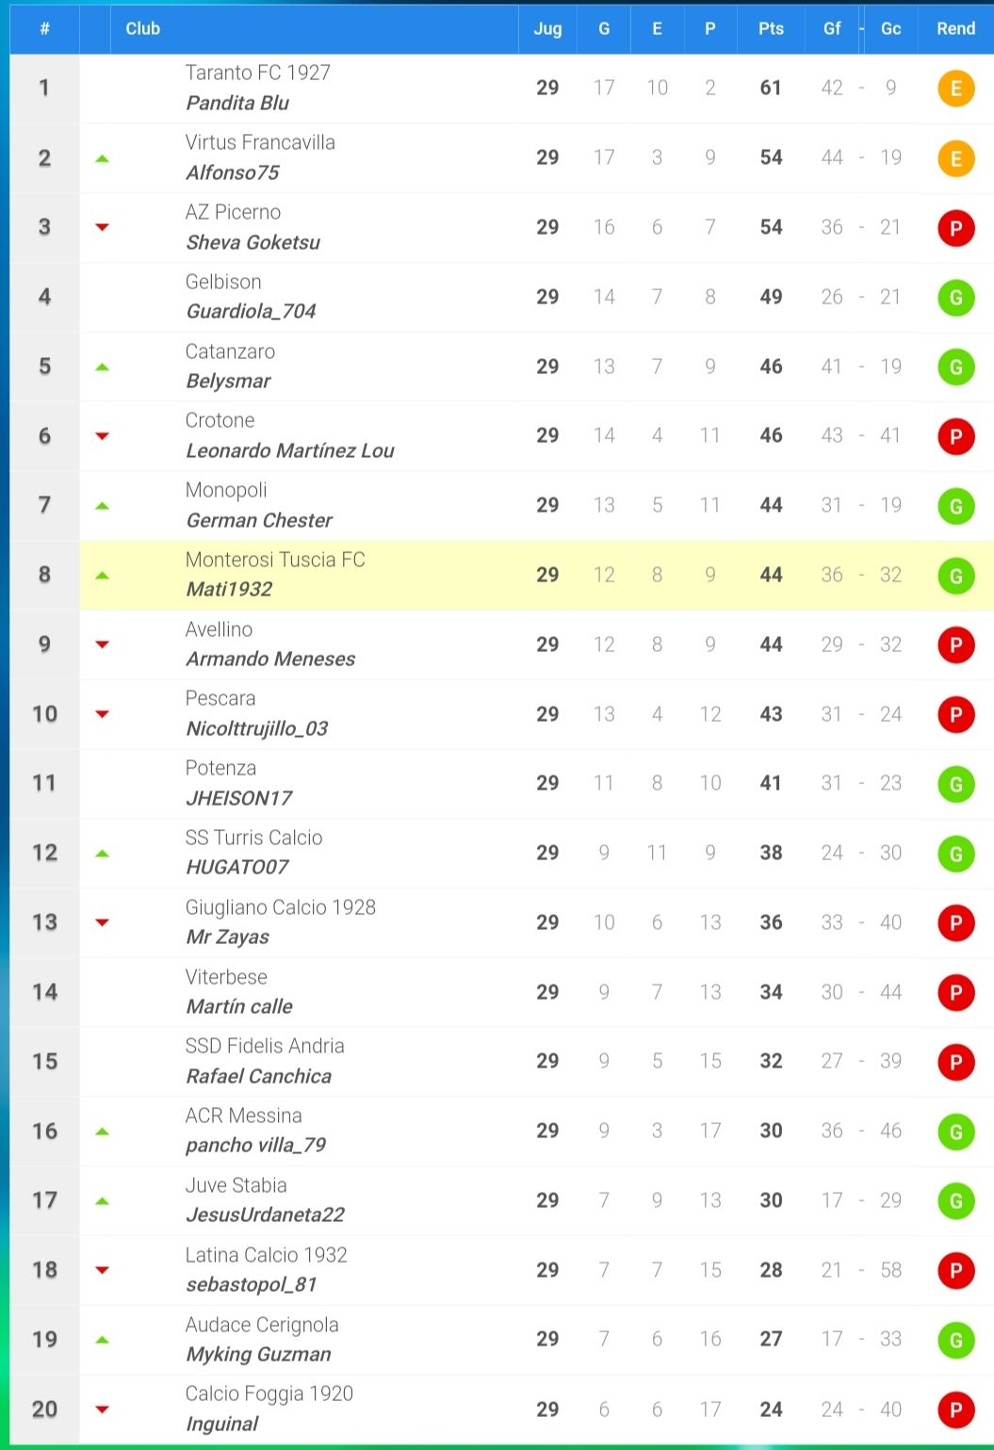
Task: Open the Pescara club page
Action: [220, 698]
